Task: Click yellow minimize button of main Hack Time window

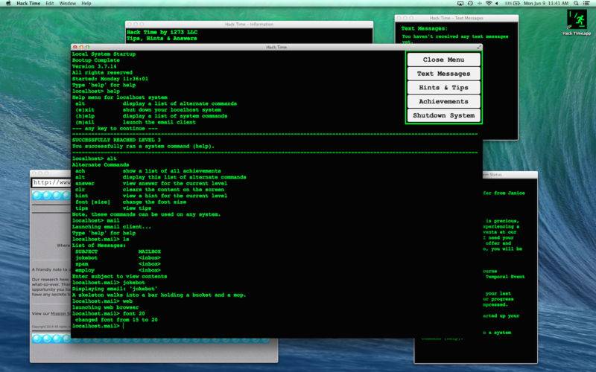Action: click(x=81, y=47)
